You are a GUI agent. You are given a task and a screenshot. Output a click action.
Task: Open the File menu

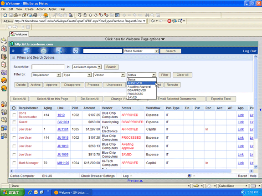click(3, 9)
